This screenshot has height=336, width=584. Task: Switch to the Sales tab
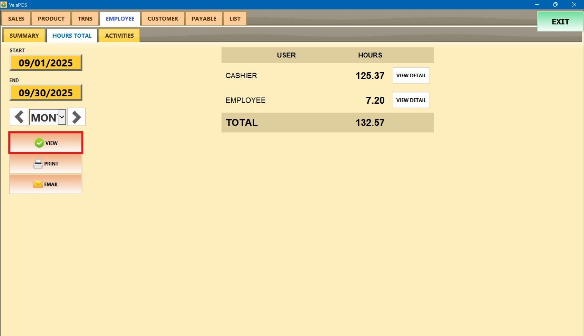tap(16, 19)
